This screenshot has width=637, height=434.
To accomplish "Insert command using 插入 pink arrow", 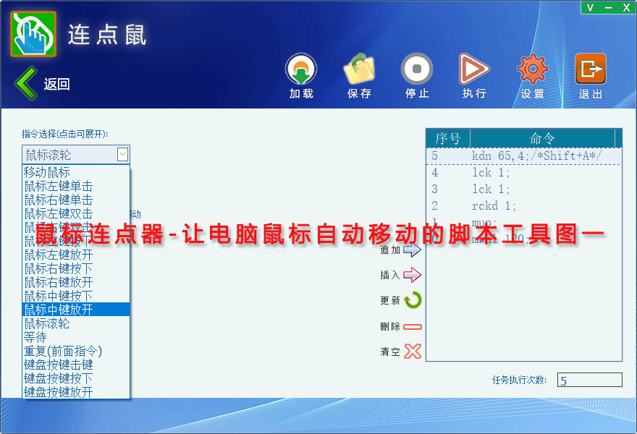I will pos(412,275).
